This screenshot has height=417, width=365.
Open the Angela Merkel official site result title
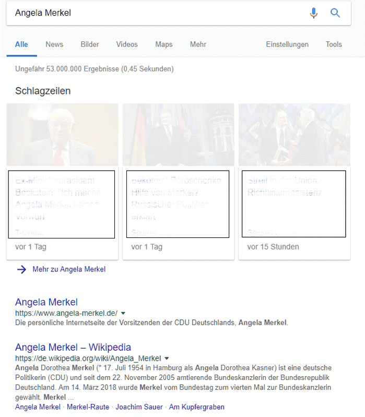(46, 302)
